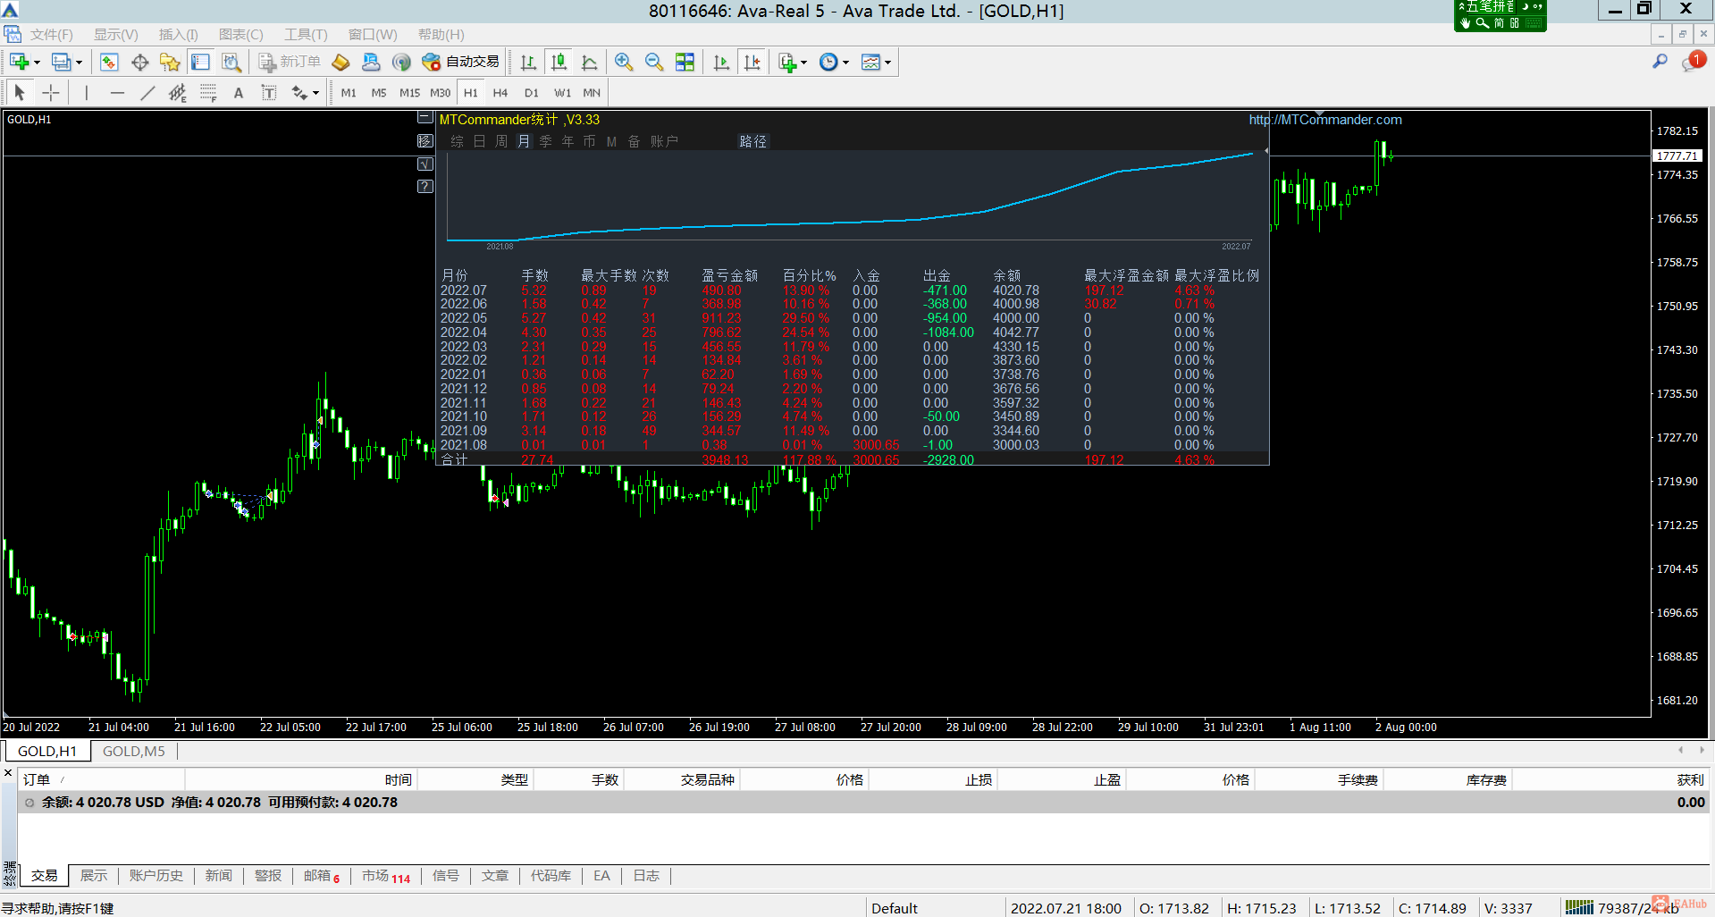Switch to the 账户历史 terminal tab
The height and width of the screenshot is (917, 1715).
(156, 876)
